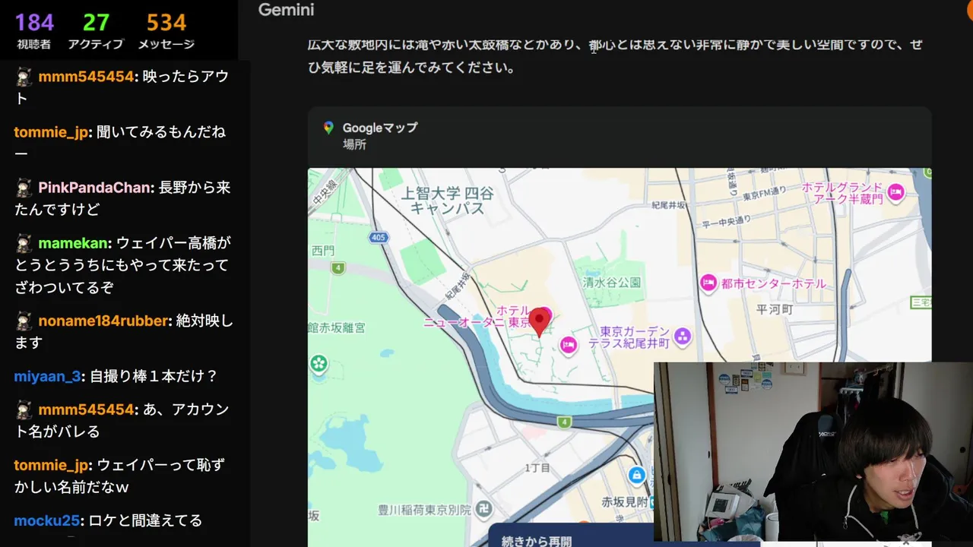Click the noname184rubber username

point(103,321)
